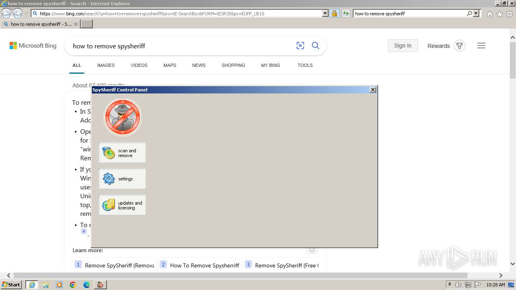Click the Action Center flag icon
The height and width of the screenshot is (290, 516).
point(478,285)
